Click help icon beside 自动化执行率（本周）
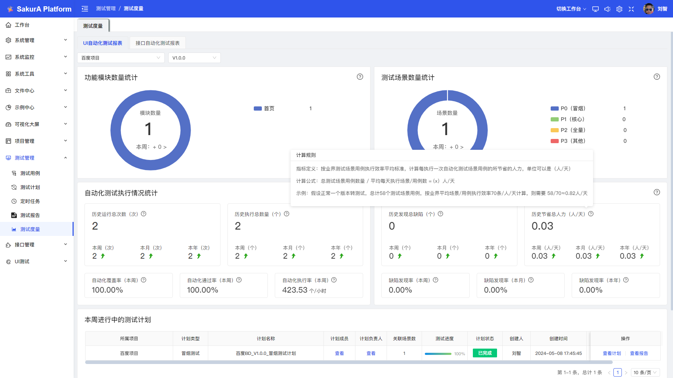Viewport: 673px width, 378px height. [334, 280]
